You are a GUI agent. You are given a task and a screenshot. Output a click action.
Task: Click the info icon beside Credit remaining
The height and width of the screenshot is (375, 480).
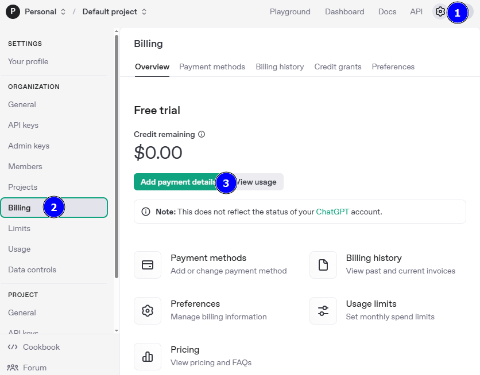(x=202, y=134)
